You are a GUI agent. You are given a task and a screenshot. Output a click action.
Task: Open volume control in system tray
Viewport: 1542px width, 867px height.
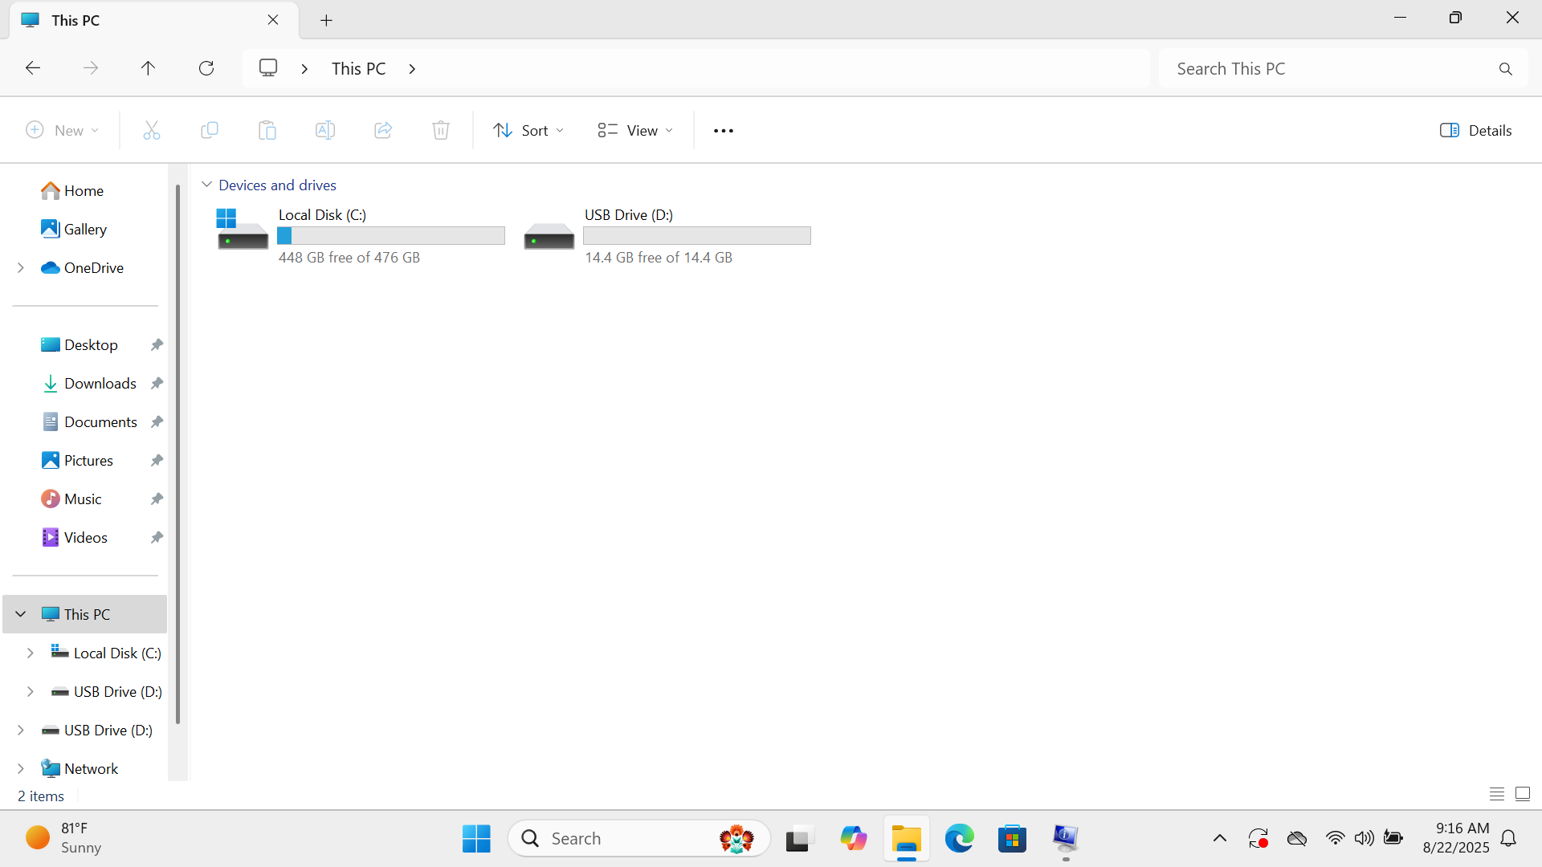(1364, 838)
